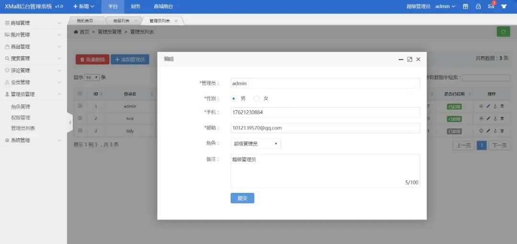The image size is (517, 244).
Task: Click the password key icon in test row
Action: coord(495,118)
